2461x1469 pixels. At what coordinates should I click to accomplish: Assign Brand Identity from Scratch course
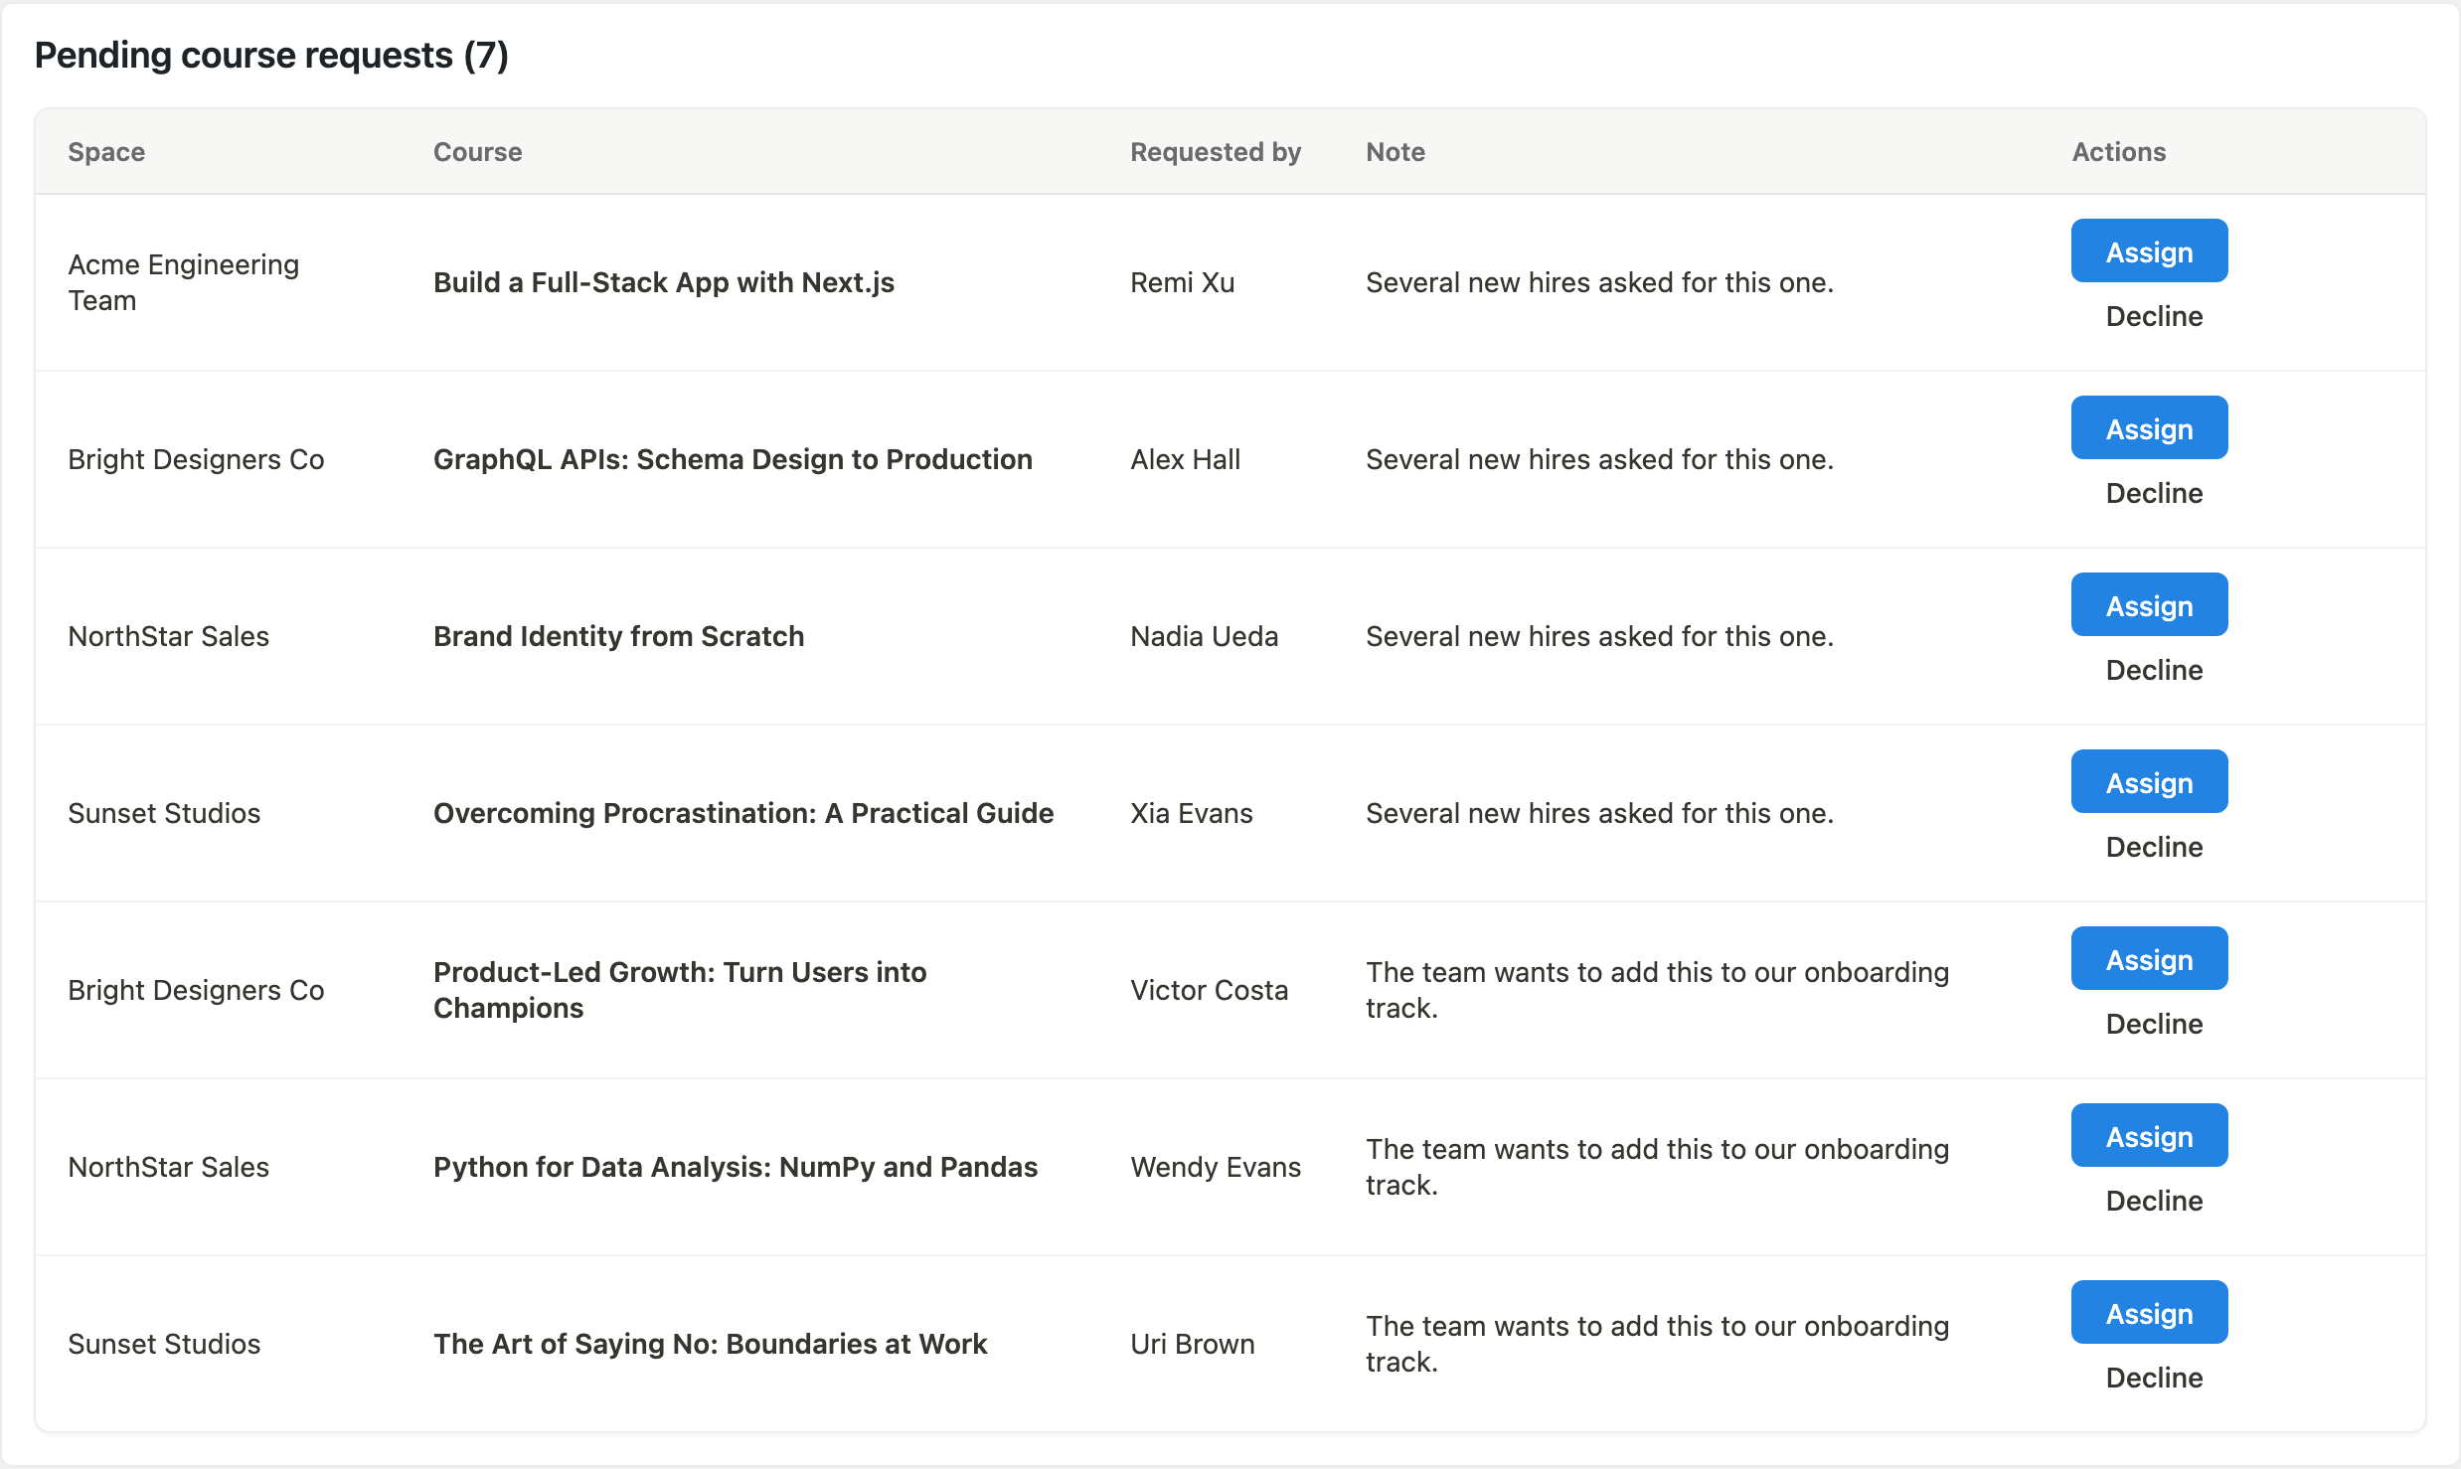2149,605
